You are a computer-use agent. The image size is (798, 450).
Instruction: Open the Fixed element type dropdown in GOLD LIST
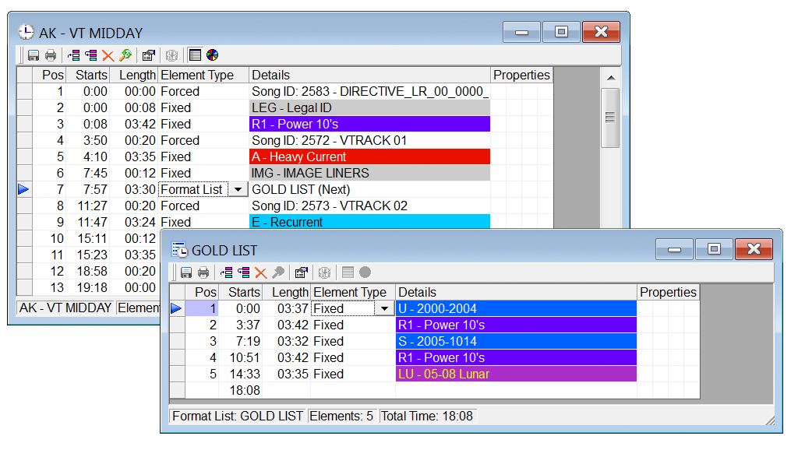[383, 308]
